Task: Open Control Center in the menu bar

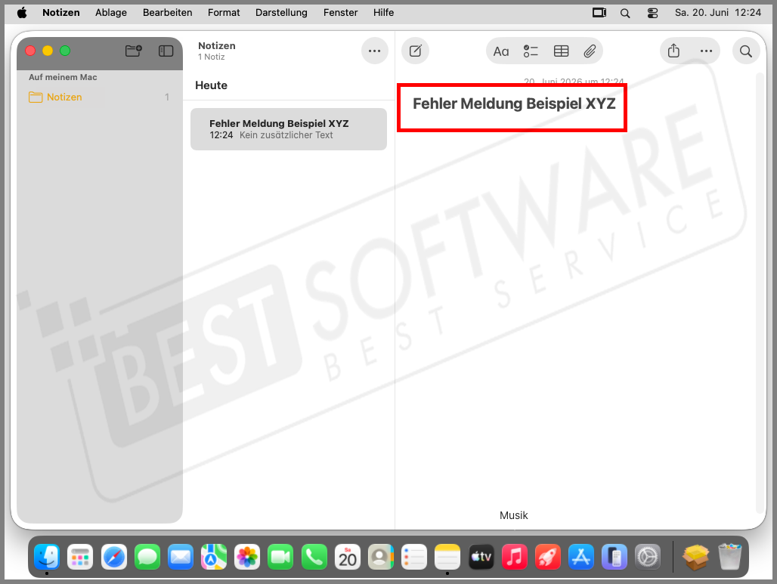Action: (652, 13)
